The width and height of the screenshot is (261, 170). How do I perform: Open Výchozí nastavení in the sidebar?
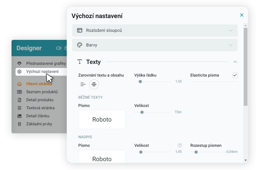[x=42, y=71]
